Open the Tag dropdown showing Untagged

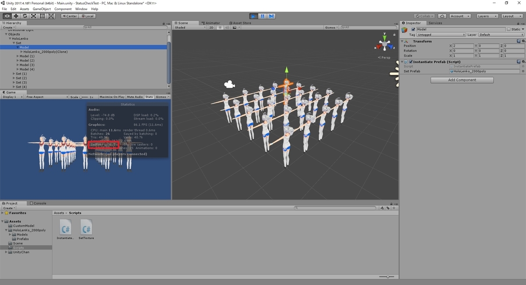[441, 35]
